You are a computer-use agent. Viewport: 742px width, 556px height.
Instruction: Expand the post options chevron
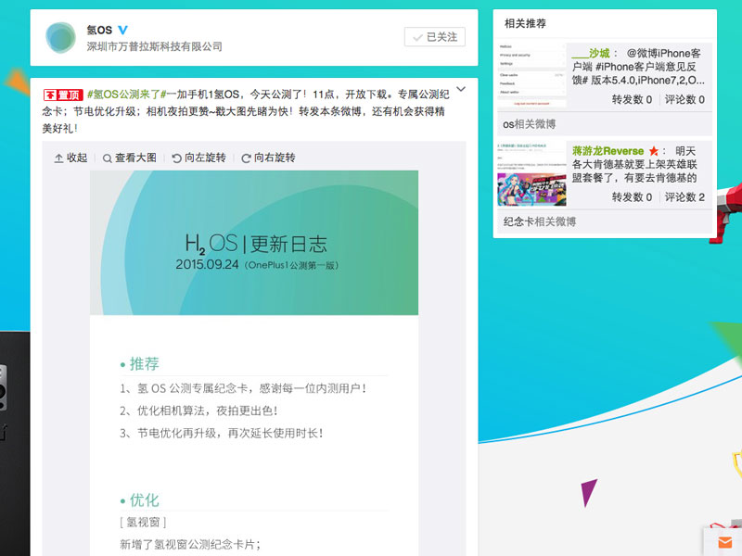[461, 89]
